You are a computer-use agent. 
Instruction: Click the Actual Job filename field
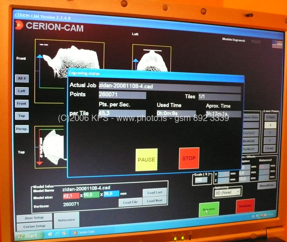point(170,86)
